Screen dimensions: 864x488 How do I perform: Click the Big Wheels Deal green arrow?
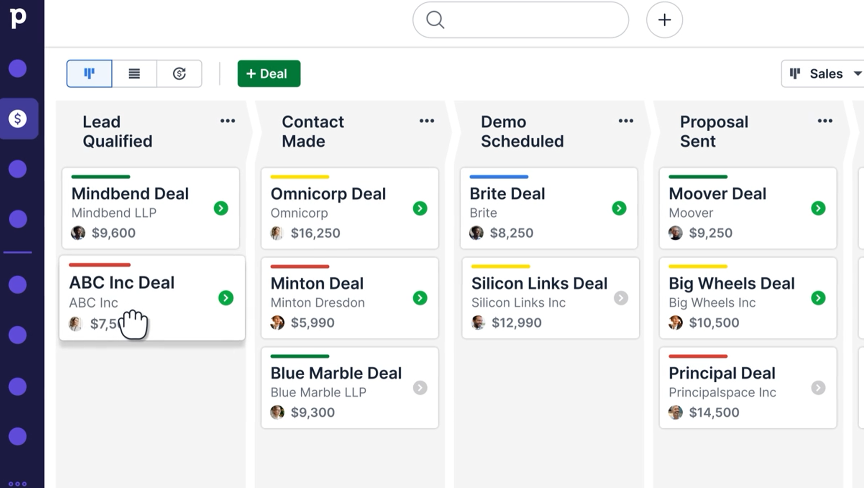click(818, 298)
